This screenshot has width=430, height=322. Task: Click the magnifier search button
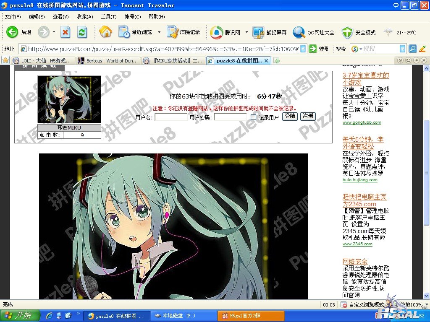pyautogui.click(x=412, y=49)
